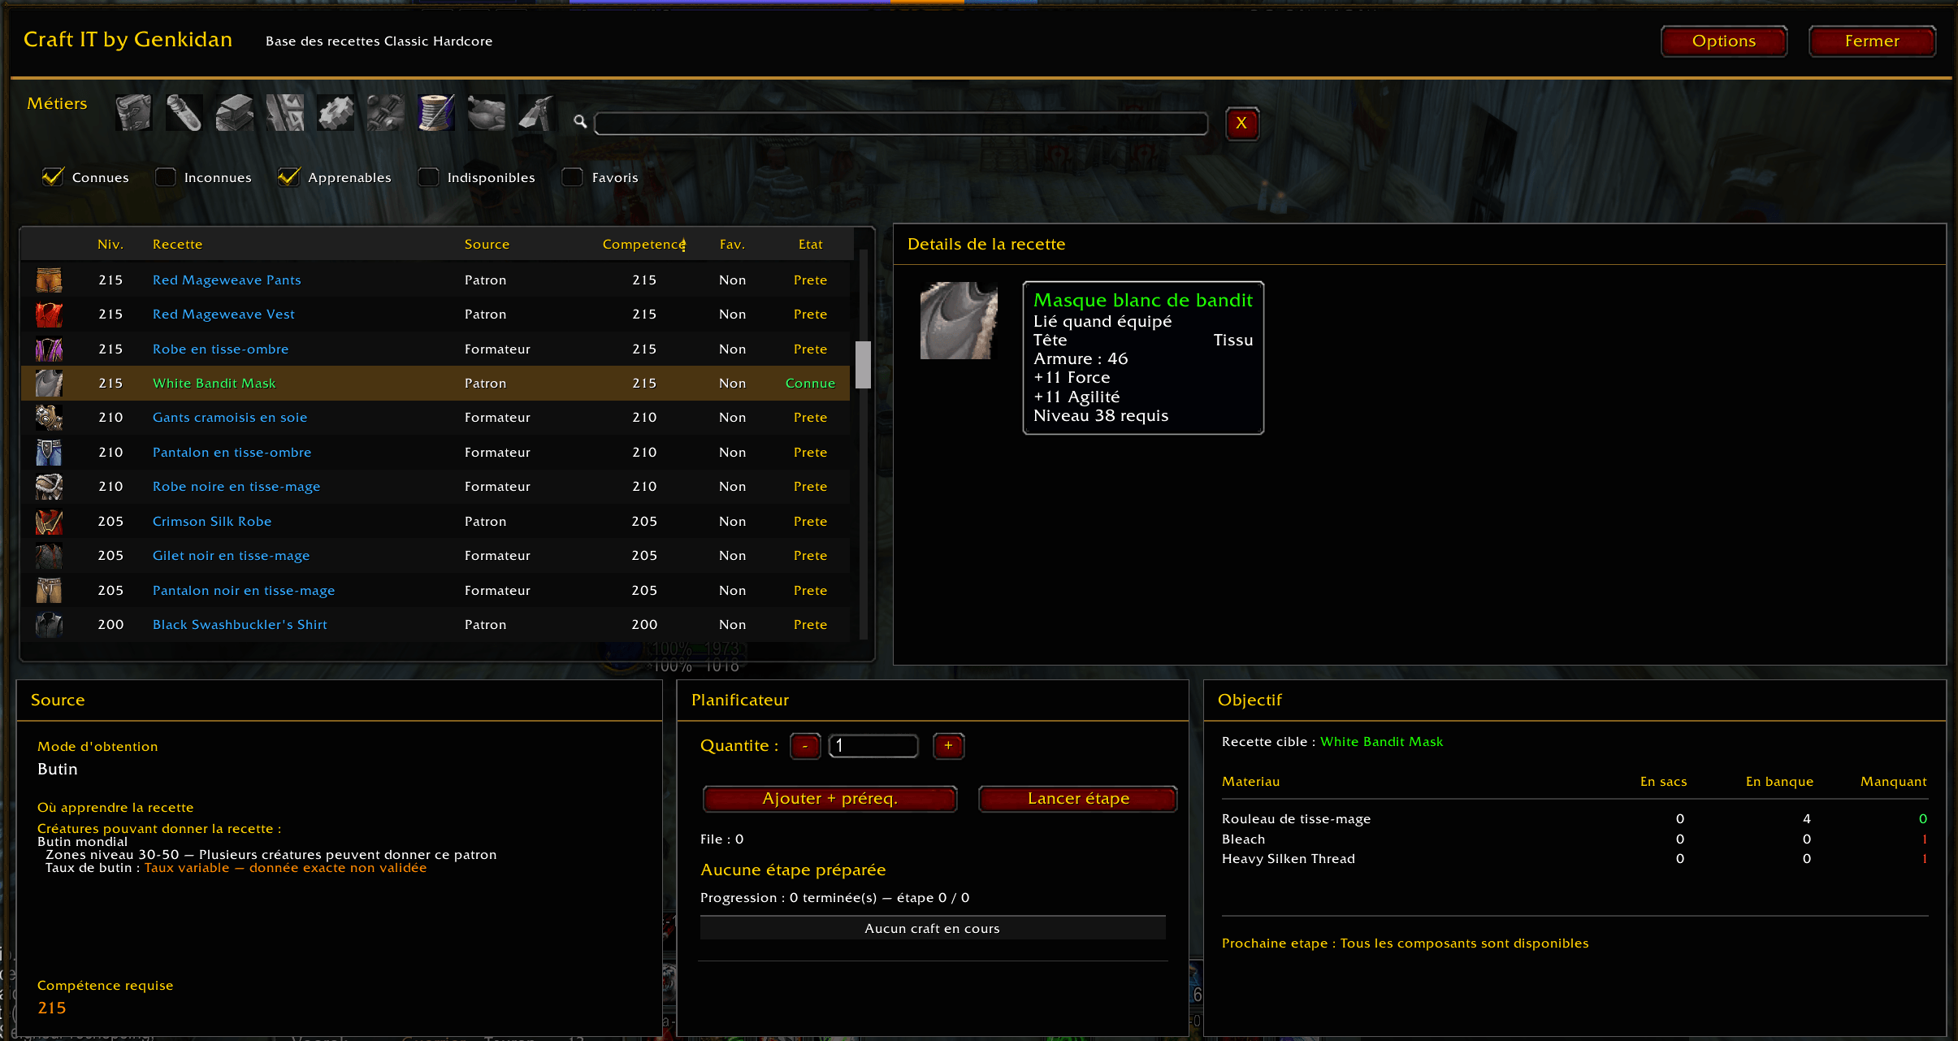Click the magnifying glass search icon
The image size is (1958, 1041).
[580, 122]
